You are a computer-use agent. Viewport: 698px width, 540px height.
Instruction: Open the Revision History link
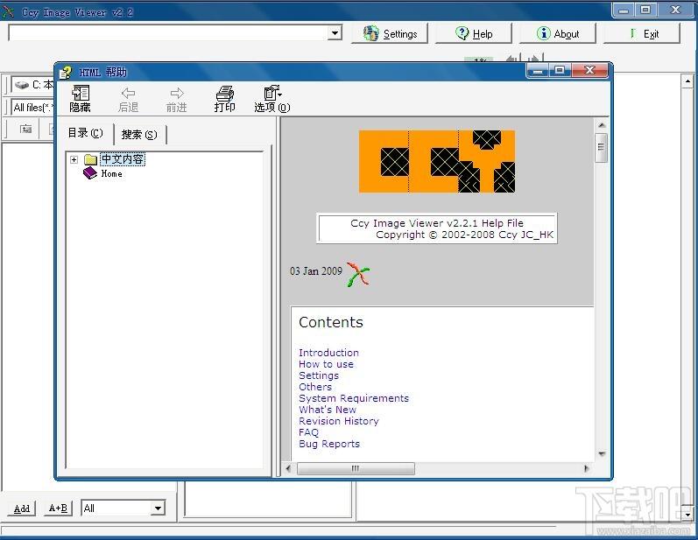click(x=338, y=421)
